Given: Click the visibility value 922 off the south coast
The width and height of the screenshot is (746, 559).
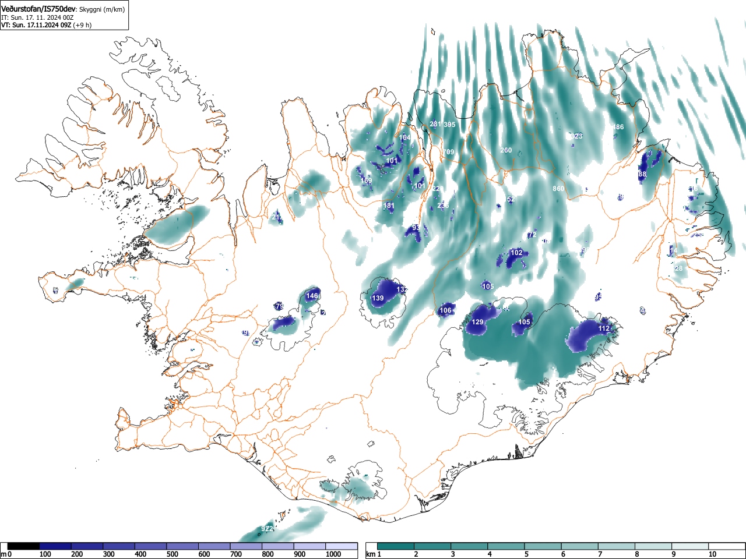Looking at the screenshot, I should tap(267, 528).
